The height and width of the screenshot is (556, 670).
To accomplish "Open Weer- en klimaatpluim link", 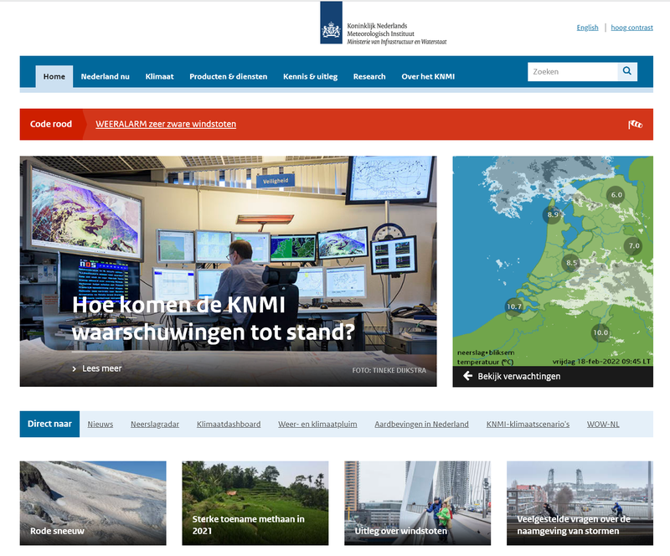I will (317, 424).
